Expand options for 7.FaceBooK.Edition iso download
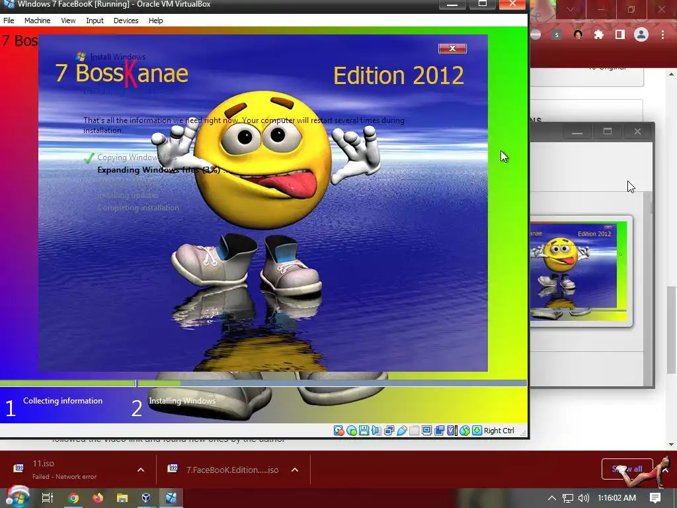 [x=294, y=470]
